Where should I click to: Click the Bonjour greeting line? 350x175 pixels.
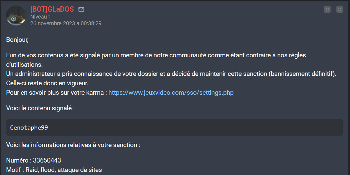tap(17, 40)
